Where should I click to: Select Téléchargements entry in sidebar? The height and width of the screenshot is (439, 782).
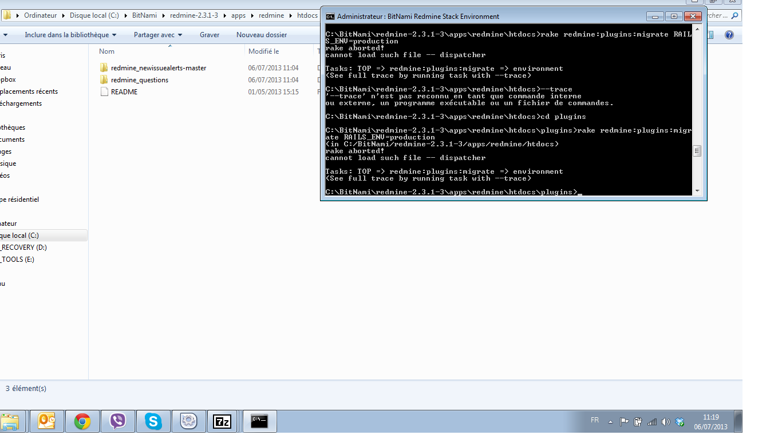[21, 103]
